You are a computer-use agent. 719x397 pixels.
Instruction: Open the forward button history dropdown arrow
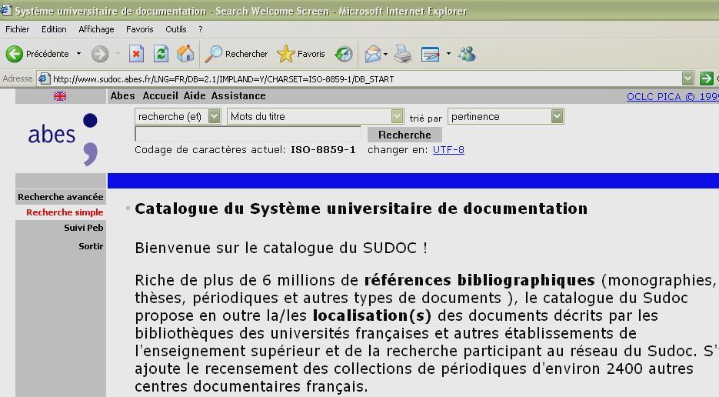(118, 54)
